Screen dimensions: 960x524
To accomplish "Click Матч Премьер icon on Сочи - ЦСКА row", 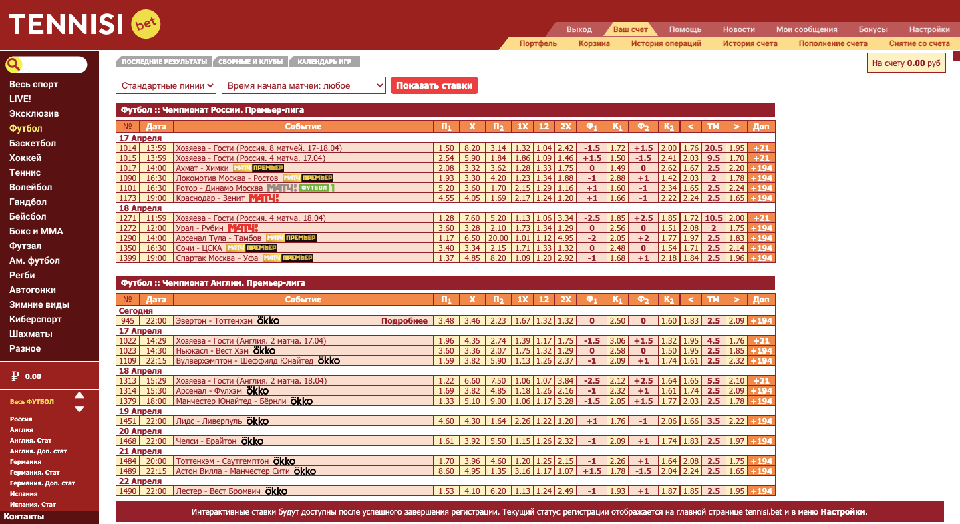I will (251, 248).
